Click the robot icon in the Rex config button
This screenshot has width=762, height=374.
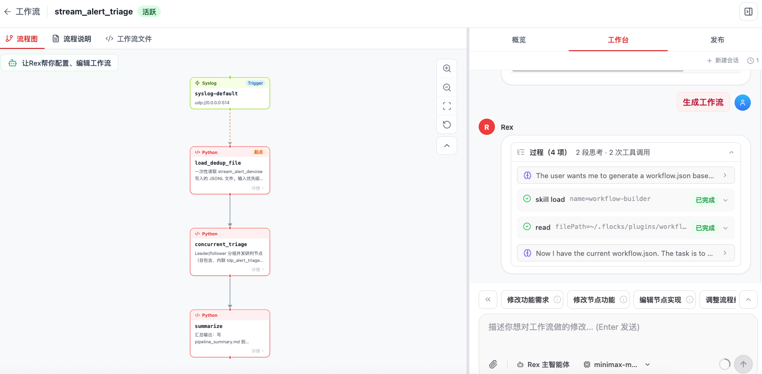pos(13,63)
